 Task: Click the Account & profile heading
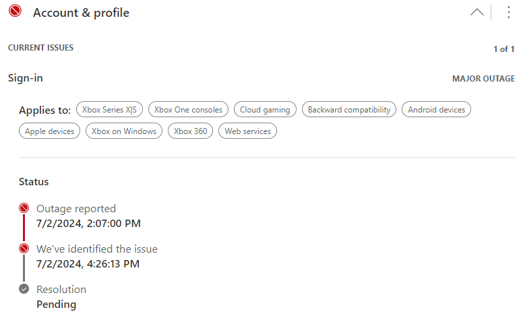pyautogui.click(x=81, y=13)
